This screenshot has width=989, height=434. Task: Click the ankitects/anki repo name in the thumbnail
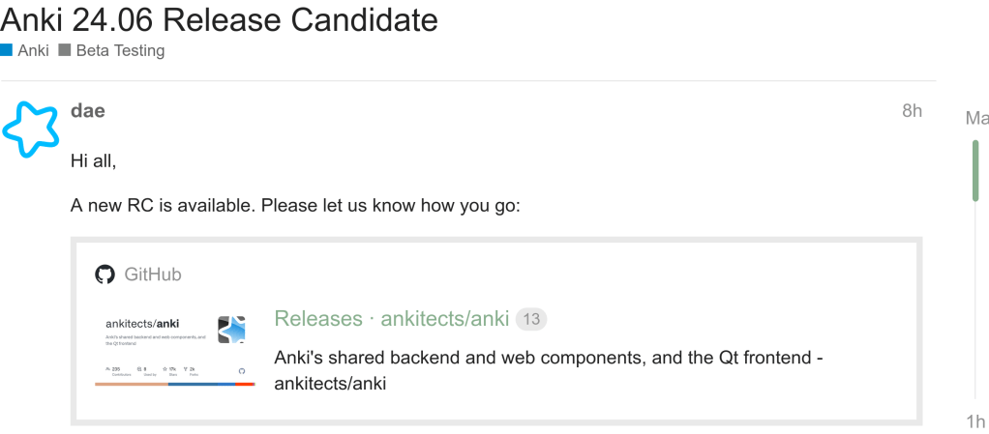(x=141, y=323)
